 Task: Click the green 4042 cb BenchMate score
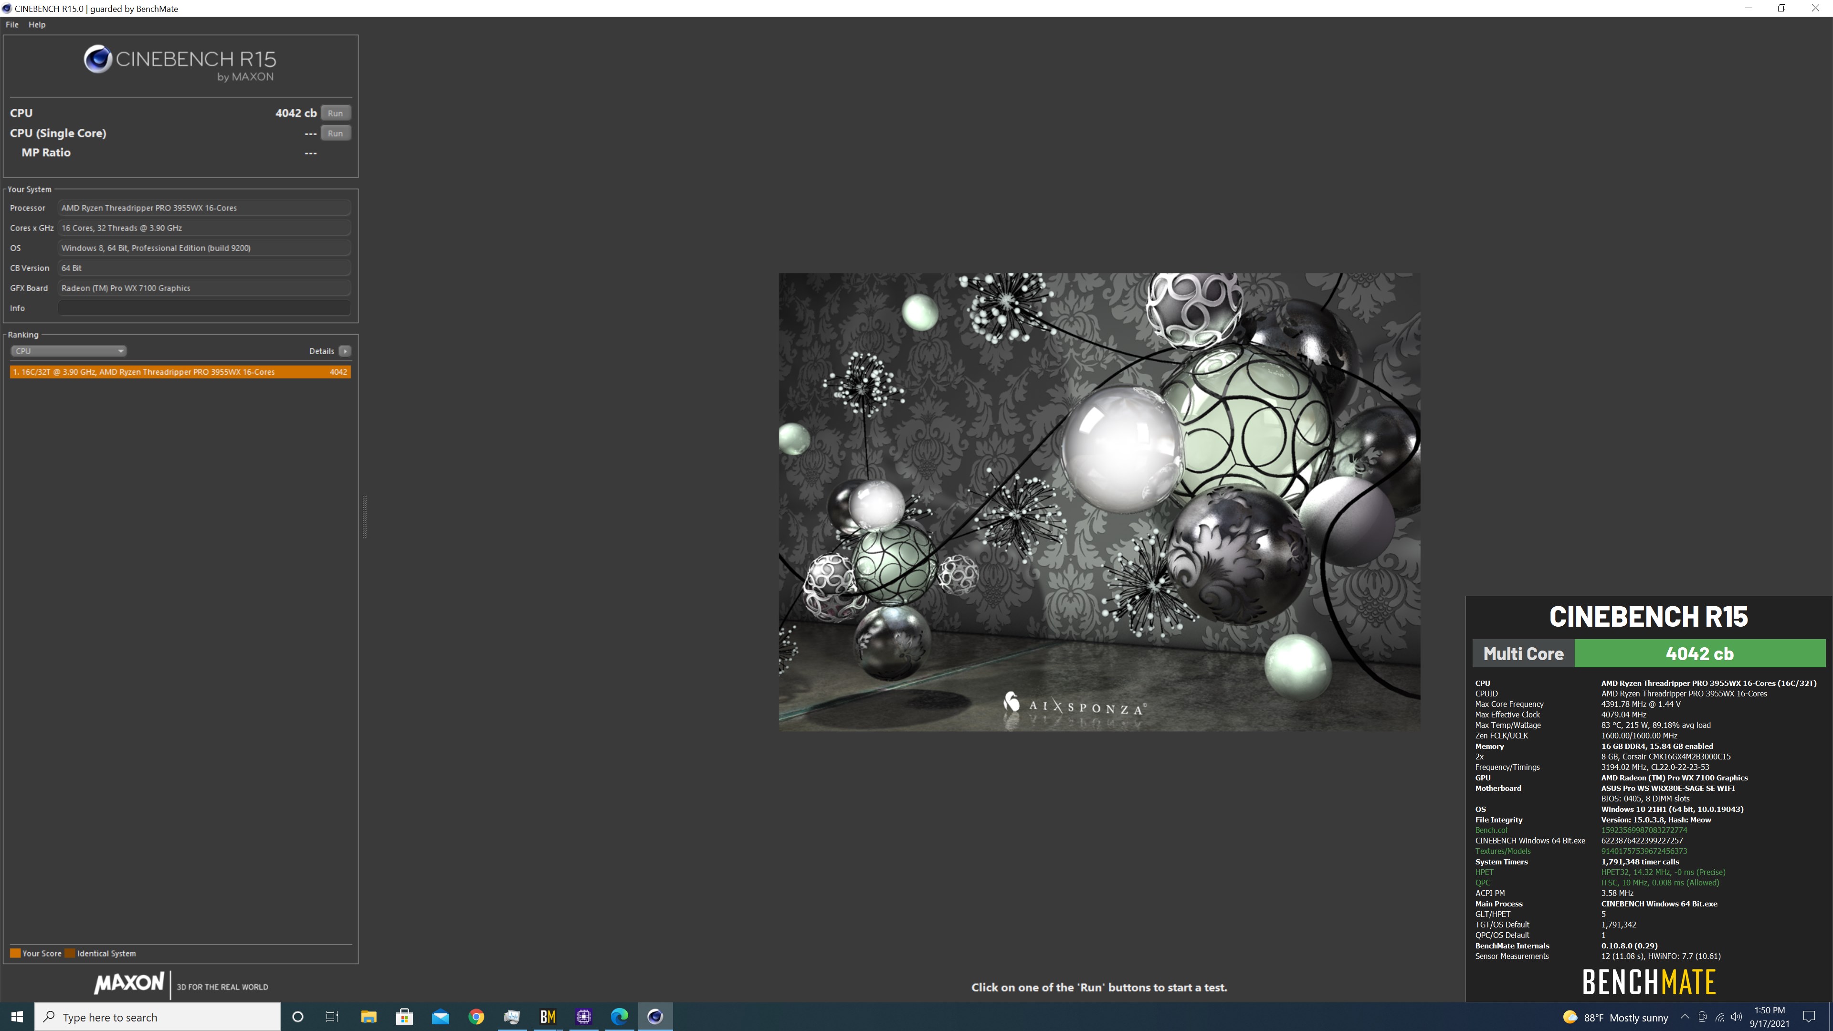pyautogui.click(x=1700, y=653)
